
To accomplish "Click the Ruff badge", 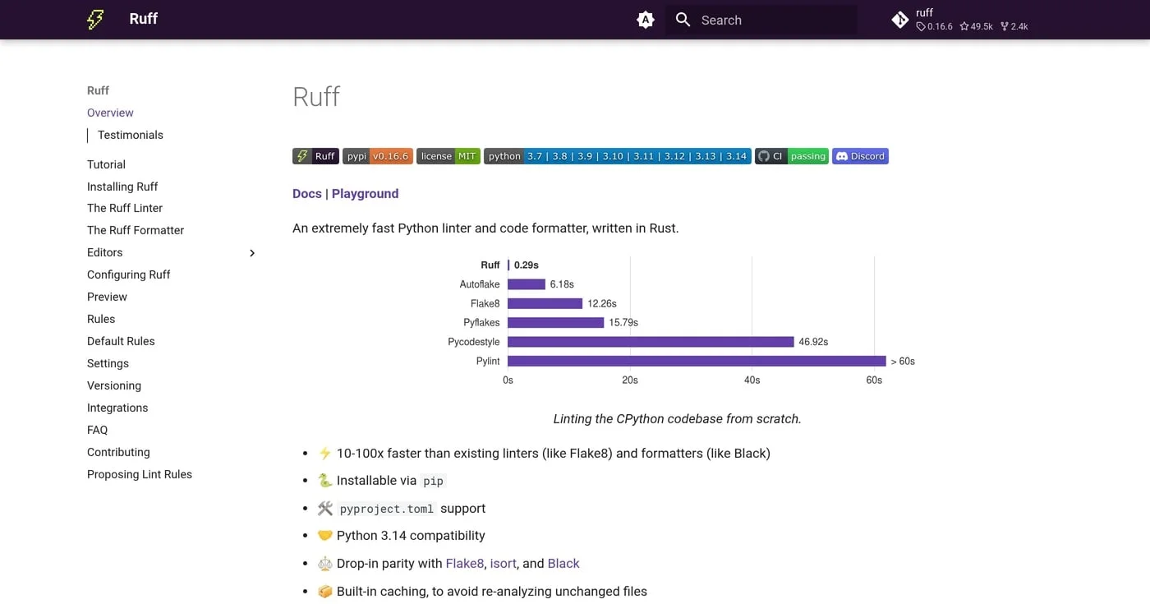I will [x=315, y=156].
